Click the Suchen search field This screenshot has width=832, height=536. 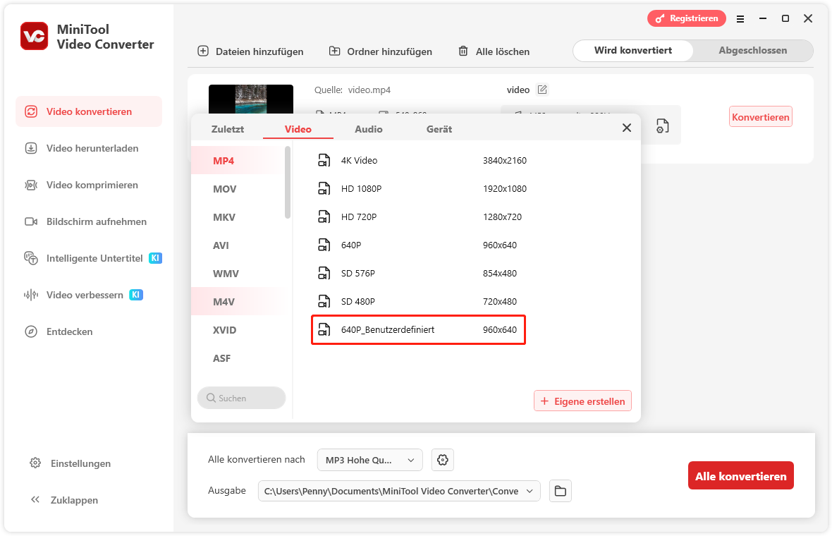(x=241, y=398)
